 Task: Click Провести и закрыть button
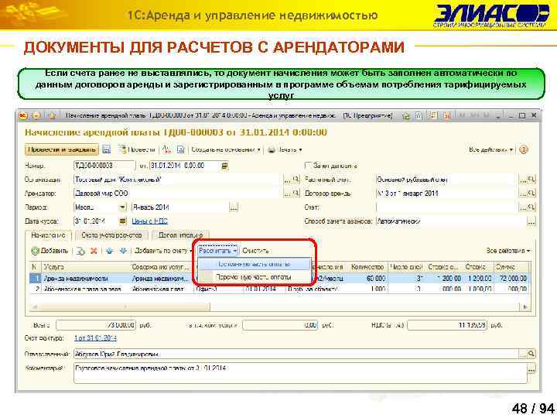click(62, 149)
